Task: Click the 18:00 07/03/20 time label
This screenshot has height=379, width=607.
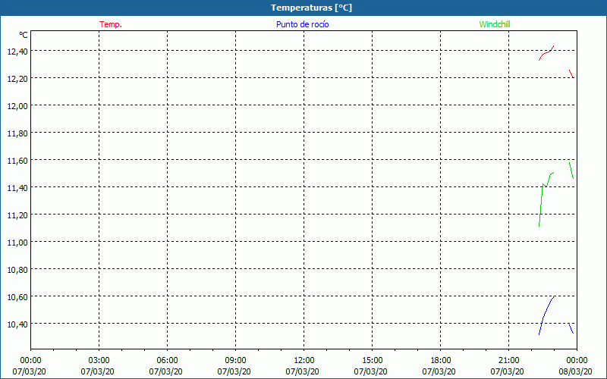Action: [x=439, y=366]
